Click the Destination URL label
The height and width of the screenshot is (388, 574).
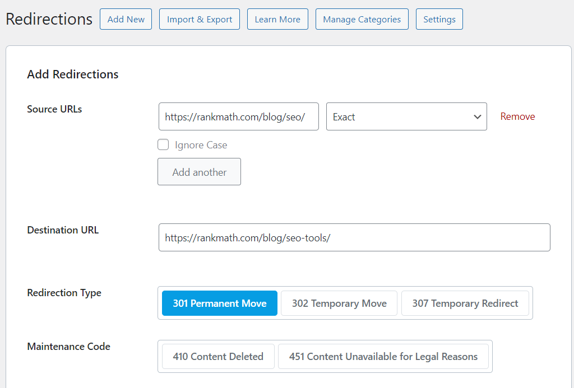(x=63, y=230)
